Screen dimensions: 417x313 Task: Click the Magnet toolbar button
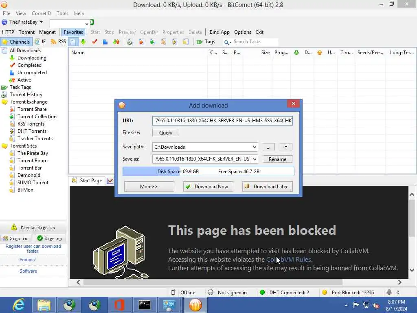[47, 32]
